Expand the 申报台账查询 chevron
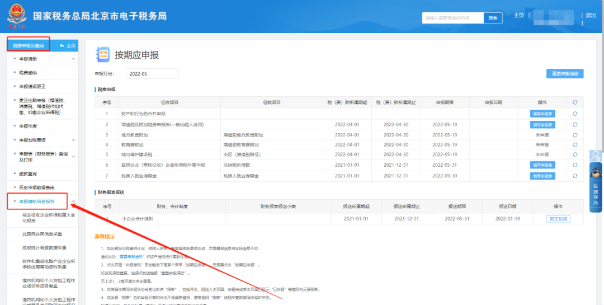604x305 pixels. pos(73,139)
